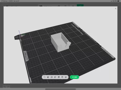The height and width of the screenshot is (90, 121).
Task: Select the cube icon with its right side shaded
Action: point(51,77)
